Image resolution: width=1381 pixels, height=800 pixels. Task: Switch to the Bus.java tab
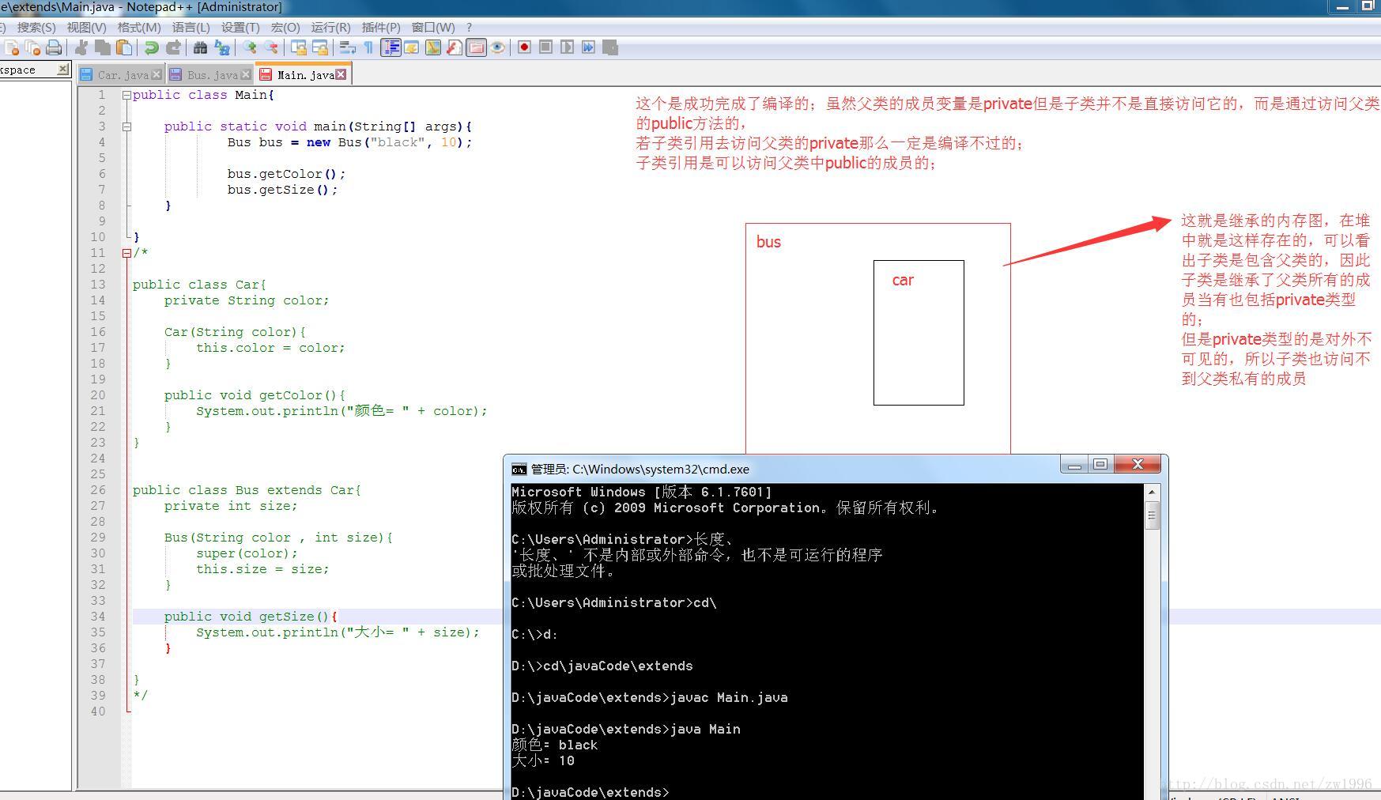click(x=210, y=75)
